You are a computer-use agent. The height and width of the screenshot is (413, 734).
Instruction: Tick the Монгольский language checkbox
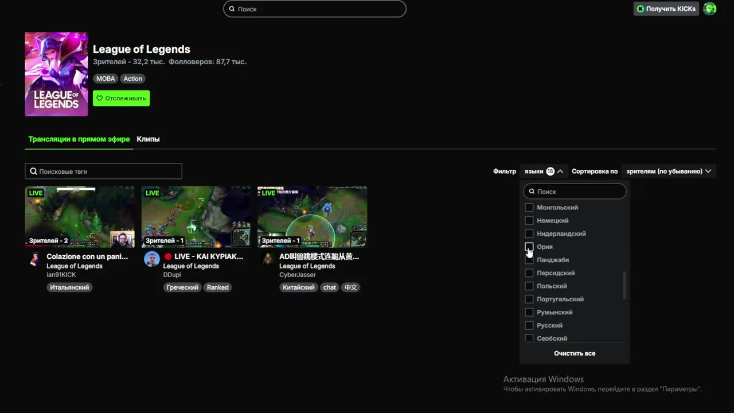click(529, 208)
